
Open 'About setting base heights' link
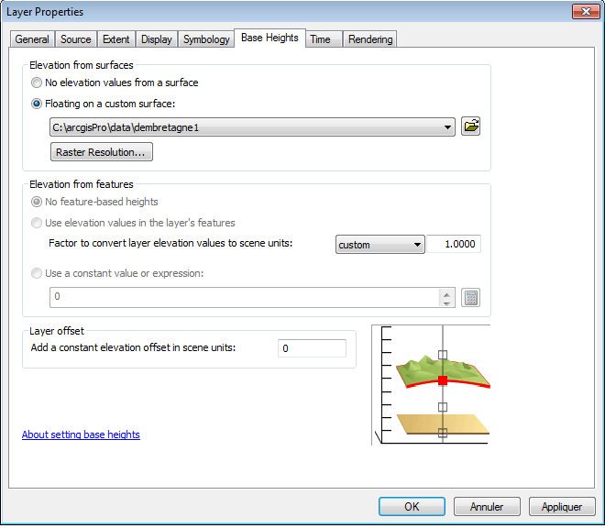pyautogui.click(x=81, y=434)
